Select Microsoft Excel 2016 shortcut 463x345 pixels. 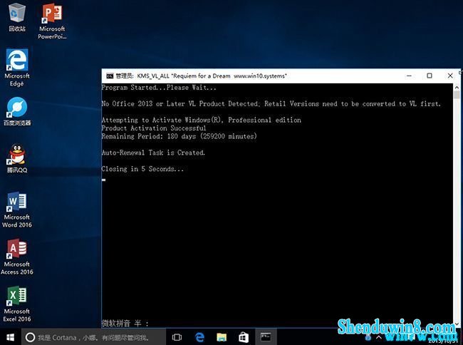point(17,304)
